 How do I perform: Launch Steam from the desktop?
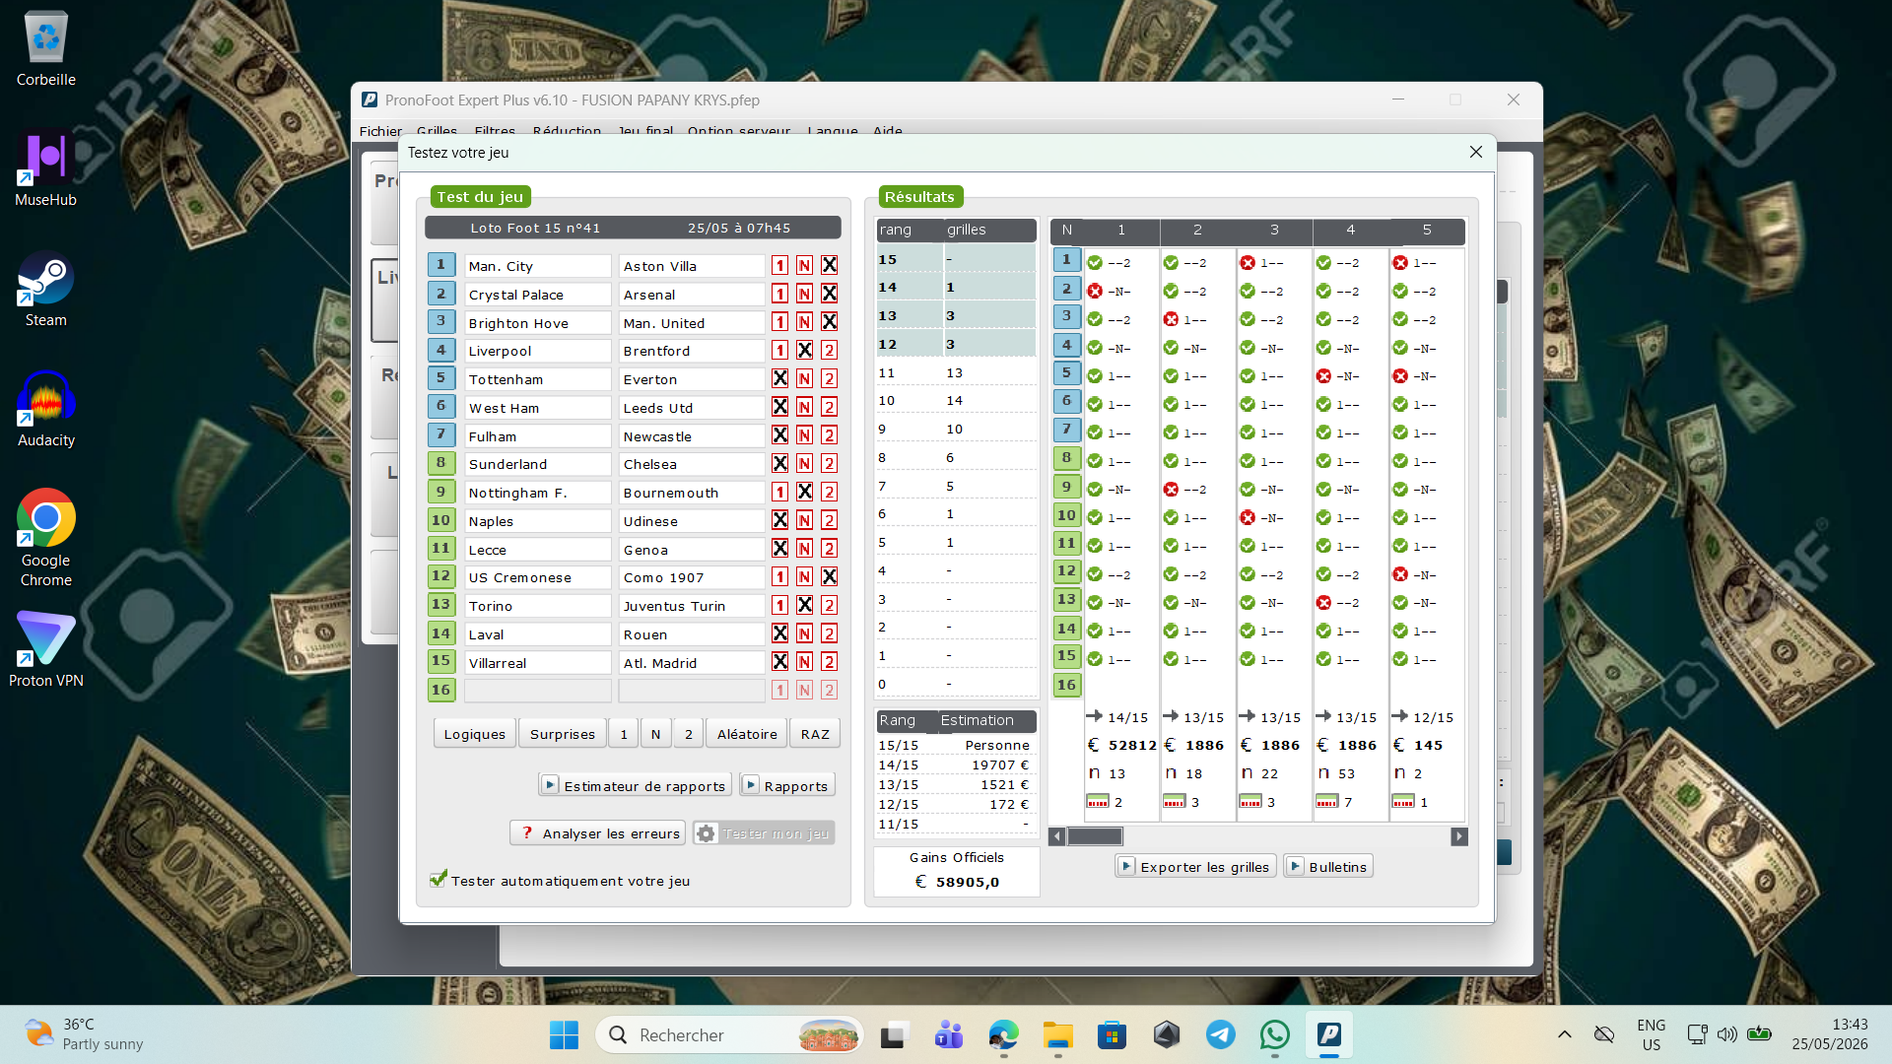click(x=46, y=289)
